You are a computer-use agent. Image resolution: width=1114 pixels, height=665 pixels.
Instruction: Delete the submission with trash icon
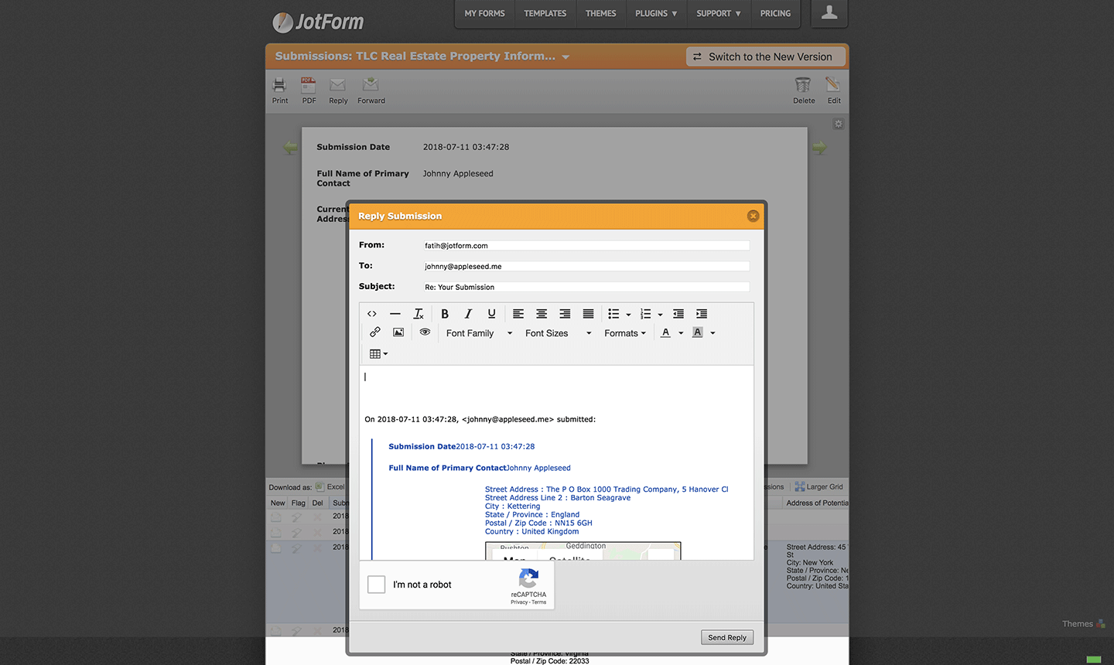click(804, 90)
